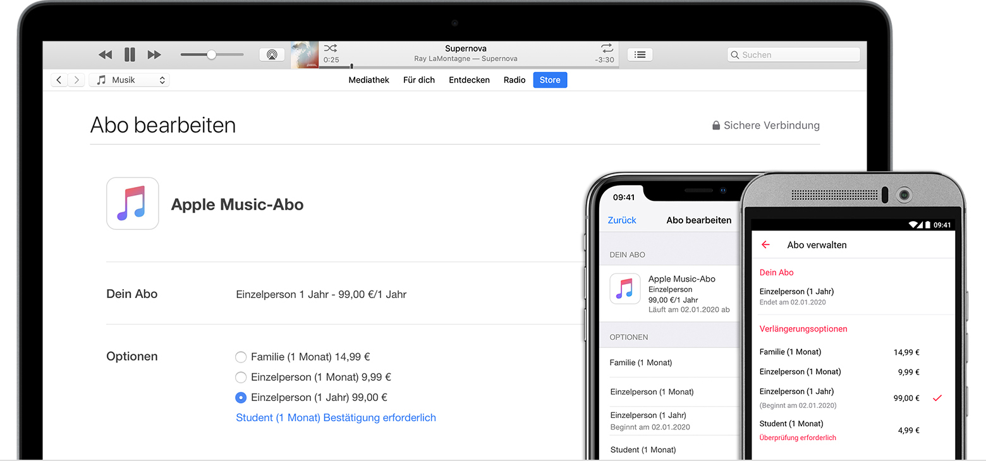
Task: Tap the red back arrow on Android phone
Action: coord(765,244)
